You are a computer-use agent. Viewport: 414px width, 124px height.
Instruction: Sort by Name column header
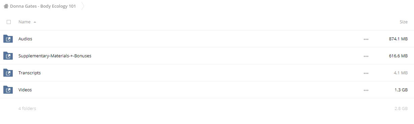pos(24,22)
